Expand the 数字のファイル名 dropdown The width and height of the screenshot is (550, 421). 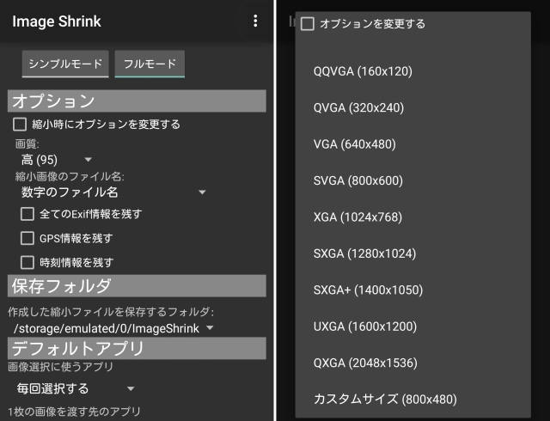tap(113, 192)
